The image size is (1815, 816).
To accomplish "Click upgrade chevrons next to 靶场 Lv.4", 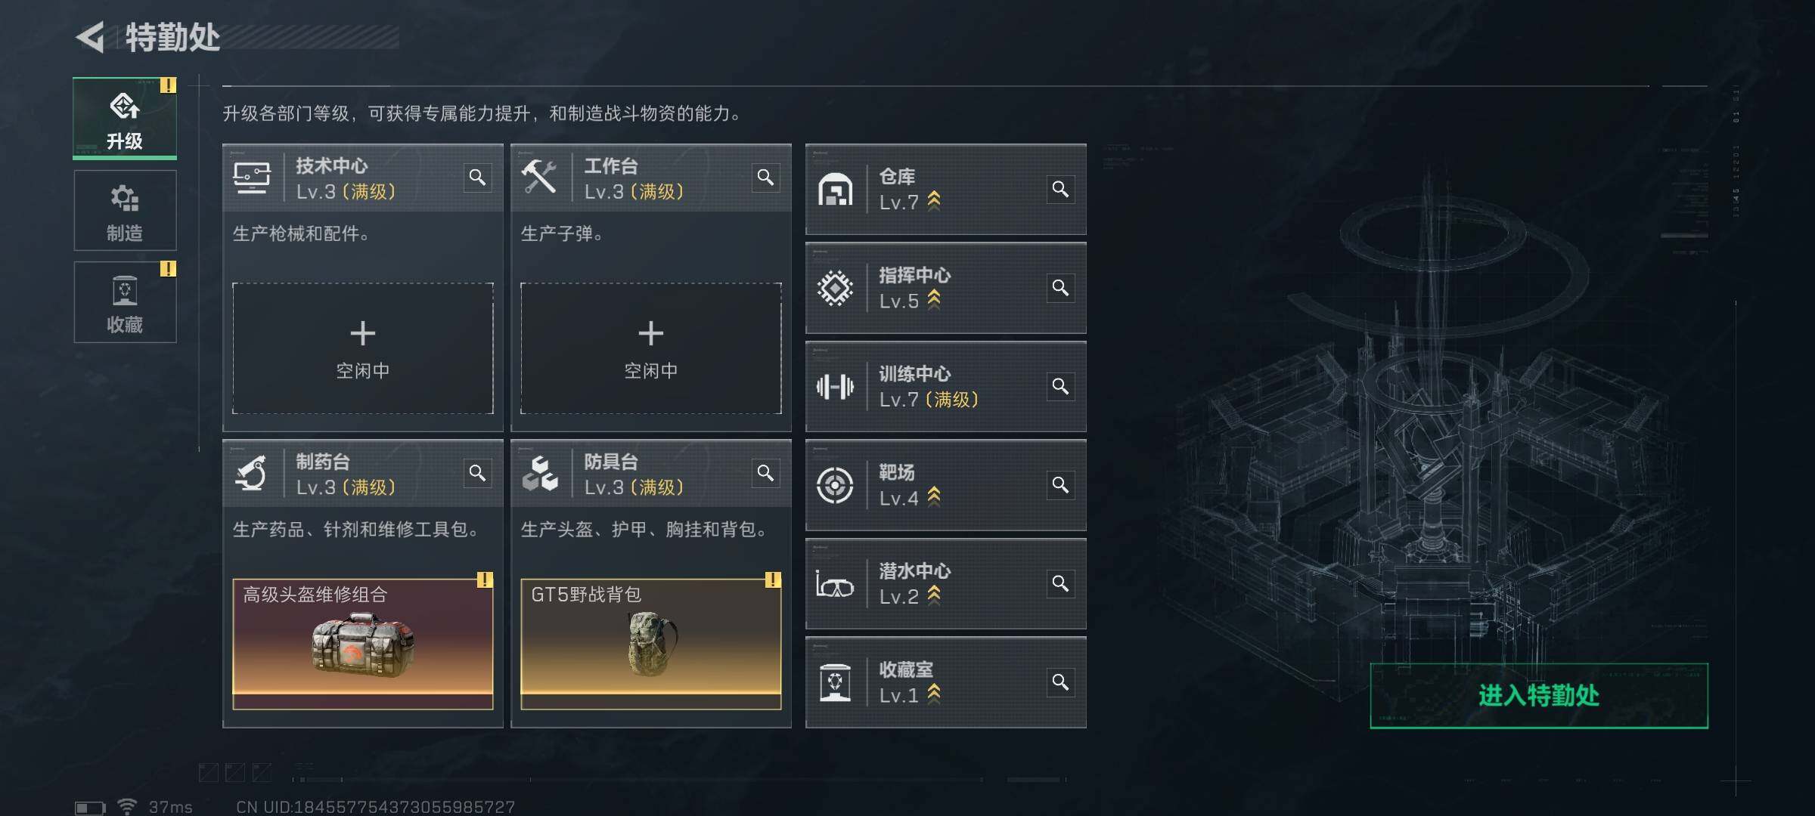I will [934, 496].
